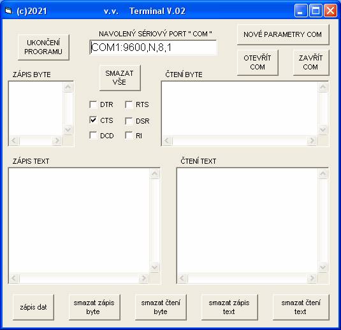Click inside the ZÁPIS BYTE text box
This screenshot has height=330, width=341.
36,108
